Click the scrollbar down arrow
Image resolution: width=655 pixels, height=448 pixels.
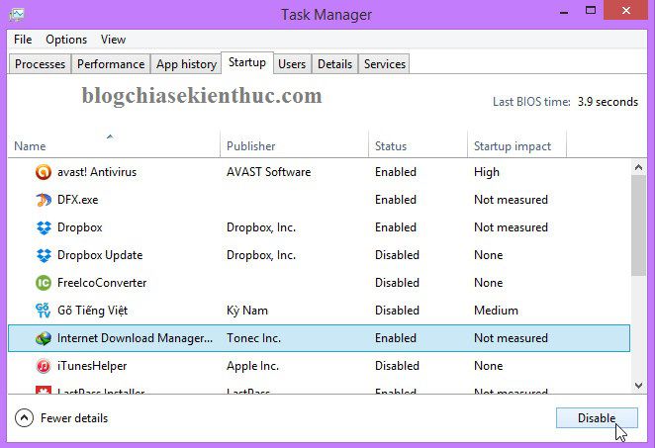coord(638,386)
